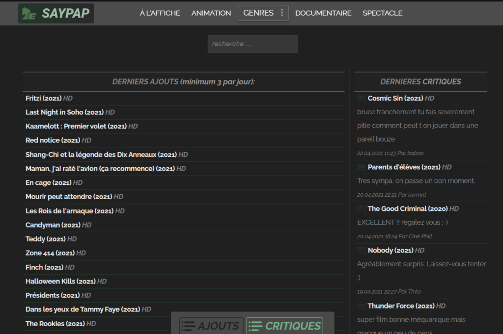Click comment icon beside Parents d'élèves
This screenshot has height=334, width=503.
(x=361, y=167)
